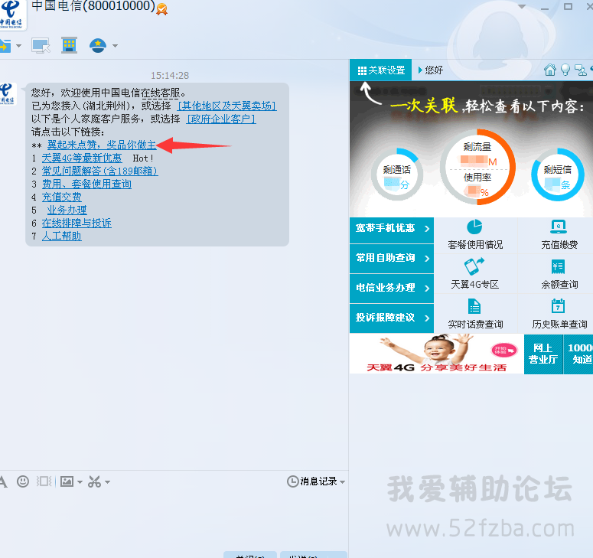The width and height of the screenshot is (593, 558).
Task: Click the 天翼4G 分享美好生活 baby banner
Action: tap(436, 354)
